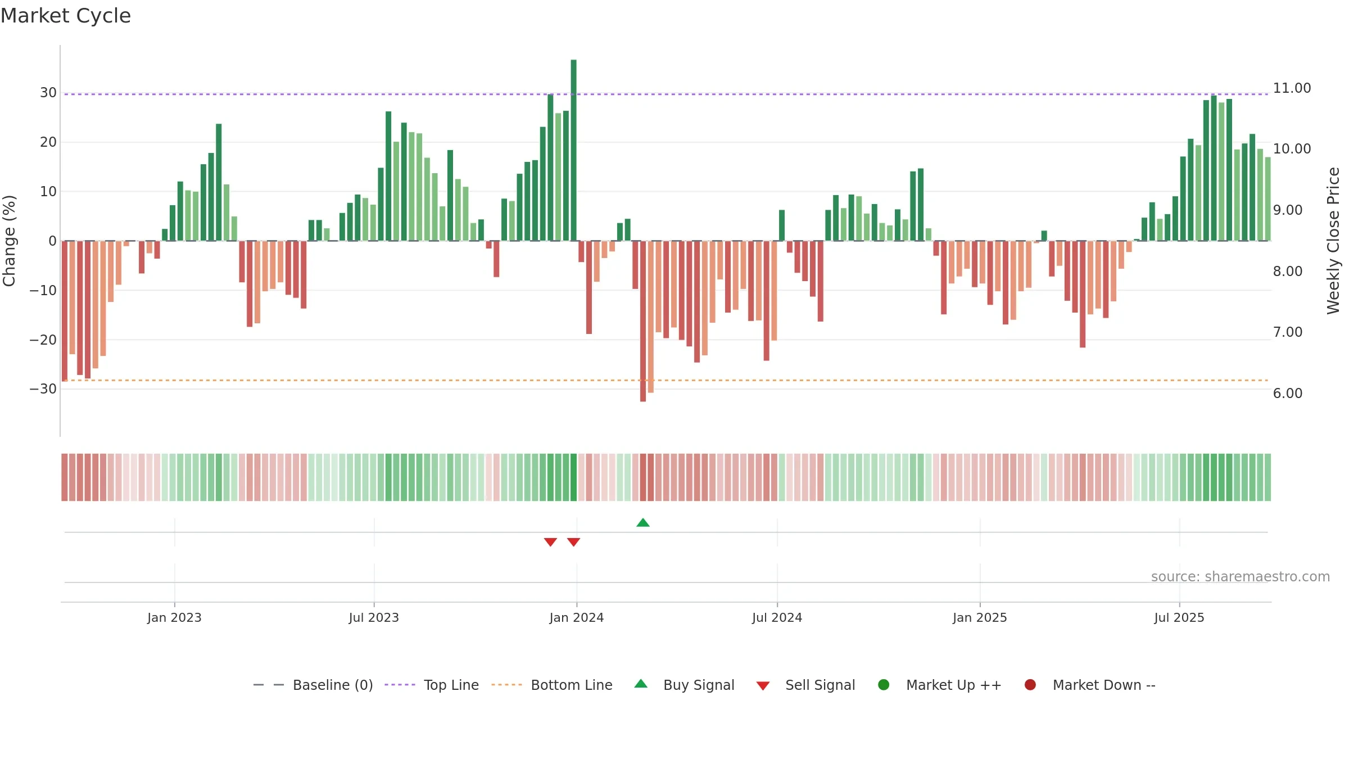Click the orange dotted Bottom Line legend swatch

click(506, 685)
